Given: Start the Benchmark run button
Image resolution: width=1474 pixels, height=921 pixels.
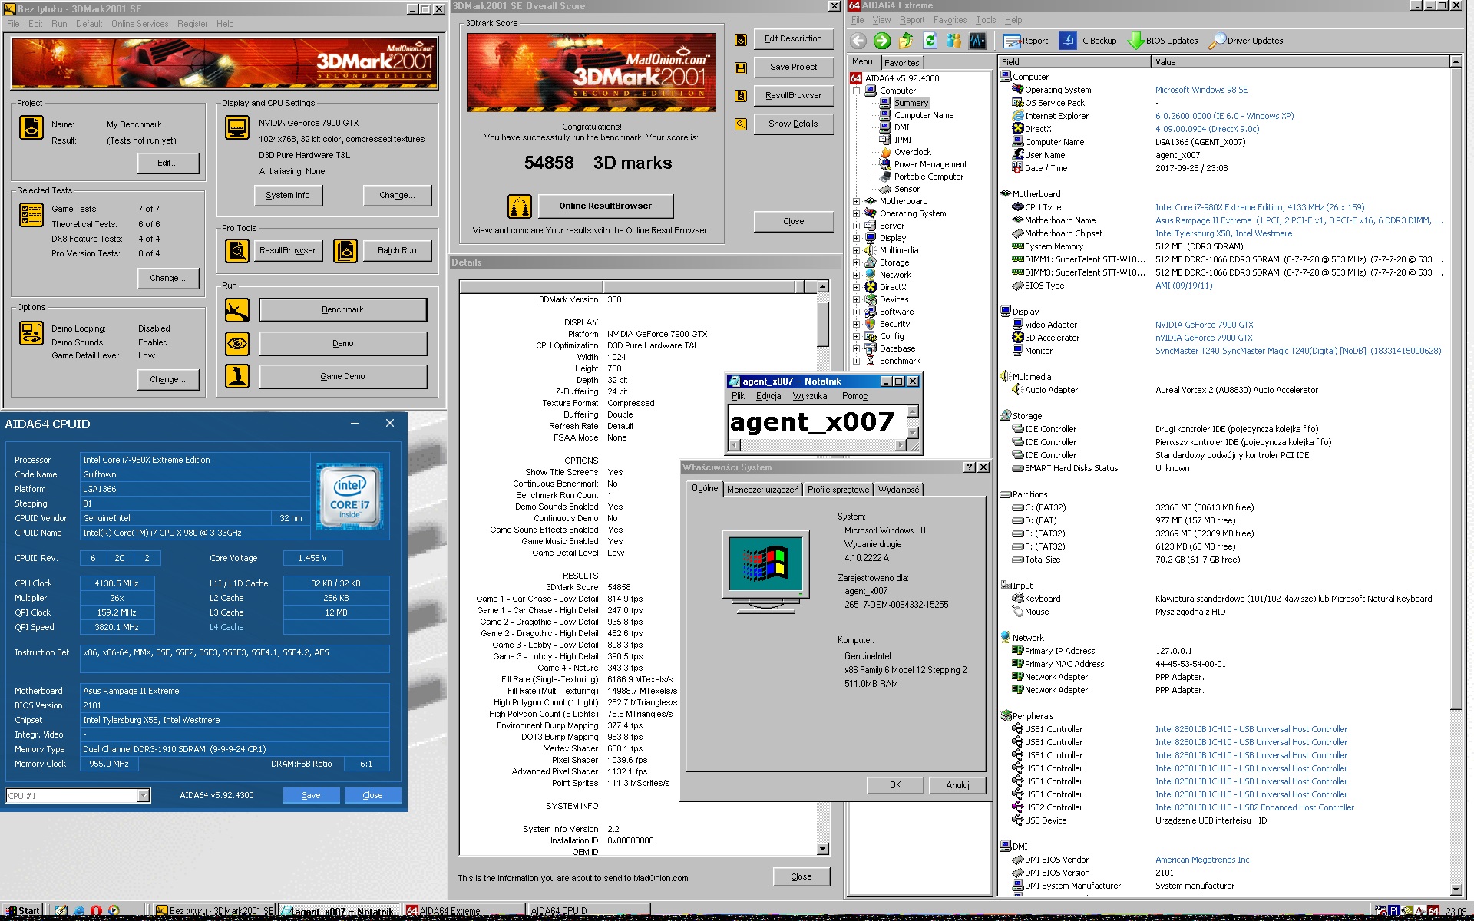Looking at the screenshot, I should [342, 310].
